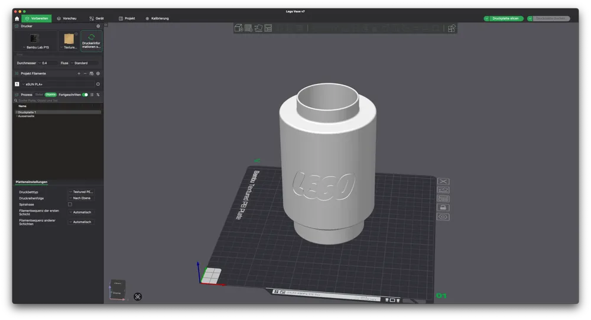Open the Platteneinstellungen tab
This screenshot has width=591, height=320.
31,182
